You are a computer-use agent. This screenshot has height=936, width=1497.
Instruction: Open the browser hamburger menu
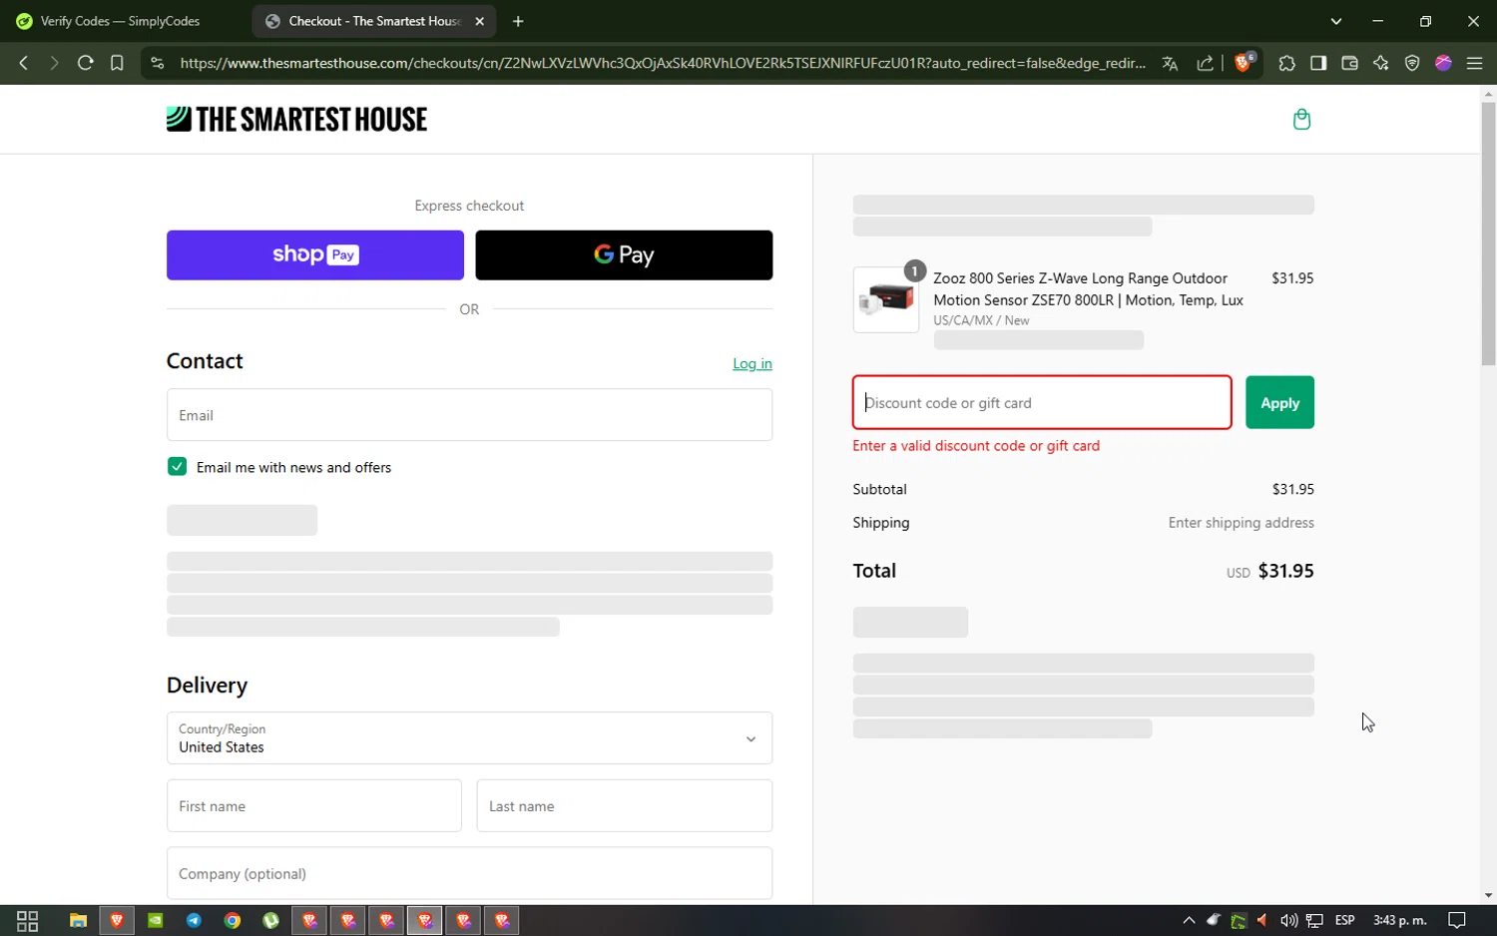(1474, 63)
